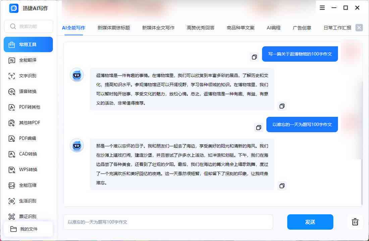The width and height of the screenshot is (369, 241).
Task: Click the 全能压缩 image compress icon
Action: pos(11,185)
